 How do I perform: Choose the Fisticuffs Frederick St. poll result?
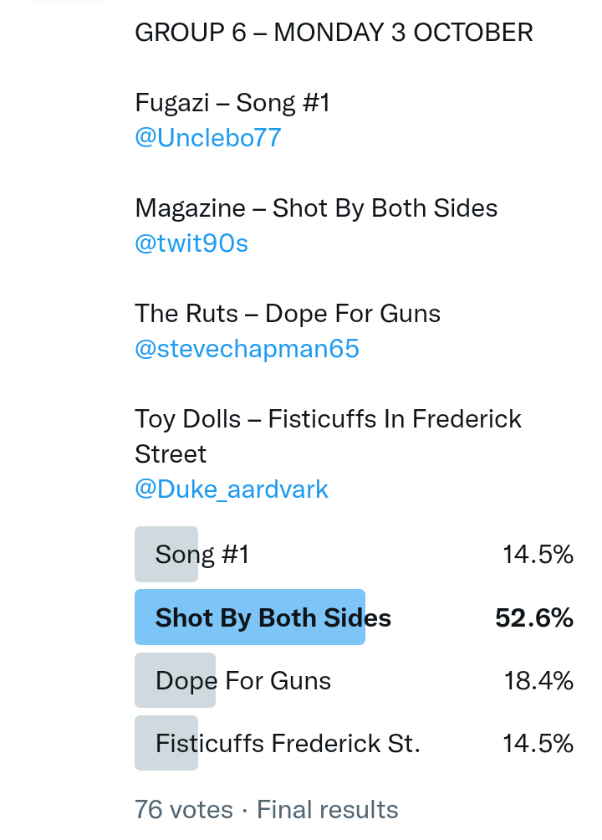click(x=288, y=744)
